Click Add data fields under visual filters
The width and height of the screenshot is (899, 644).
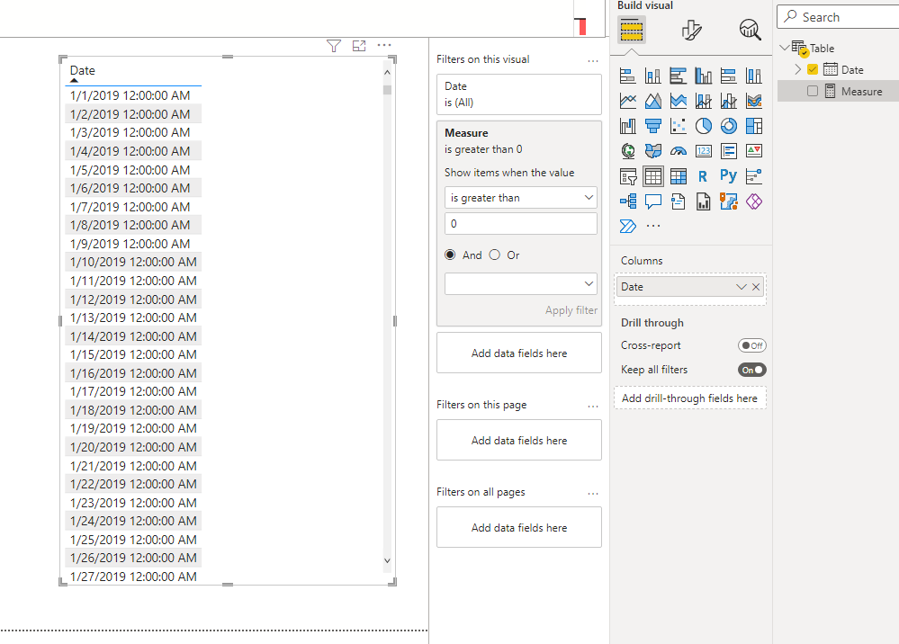coord(519,353)
